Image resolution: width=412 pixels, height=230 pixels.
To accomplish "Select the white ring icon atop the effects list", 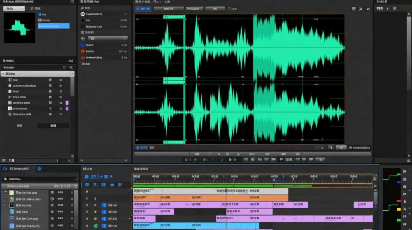I will [x=82, y=14].
